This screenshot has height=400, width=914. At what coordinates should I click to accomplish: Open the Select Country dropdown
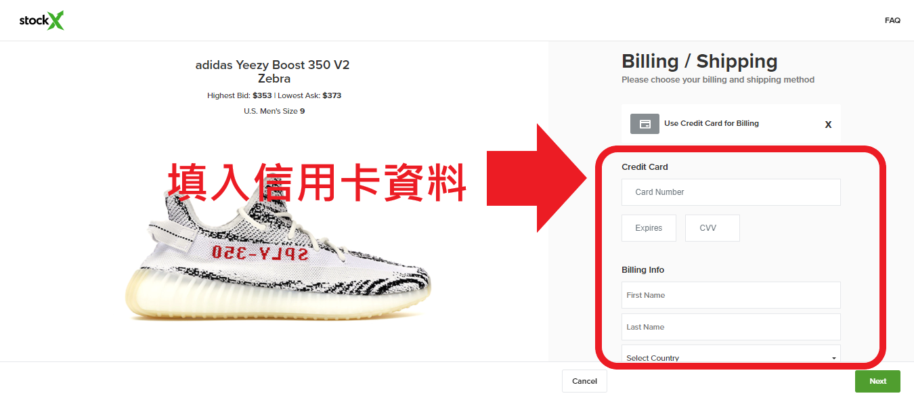731,357
